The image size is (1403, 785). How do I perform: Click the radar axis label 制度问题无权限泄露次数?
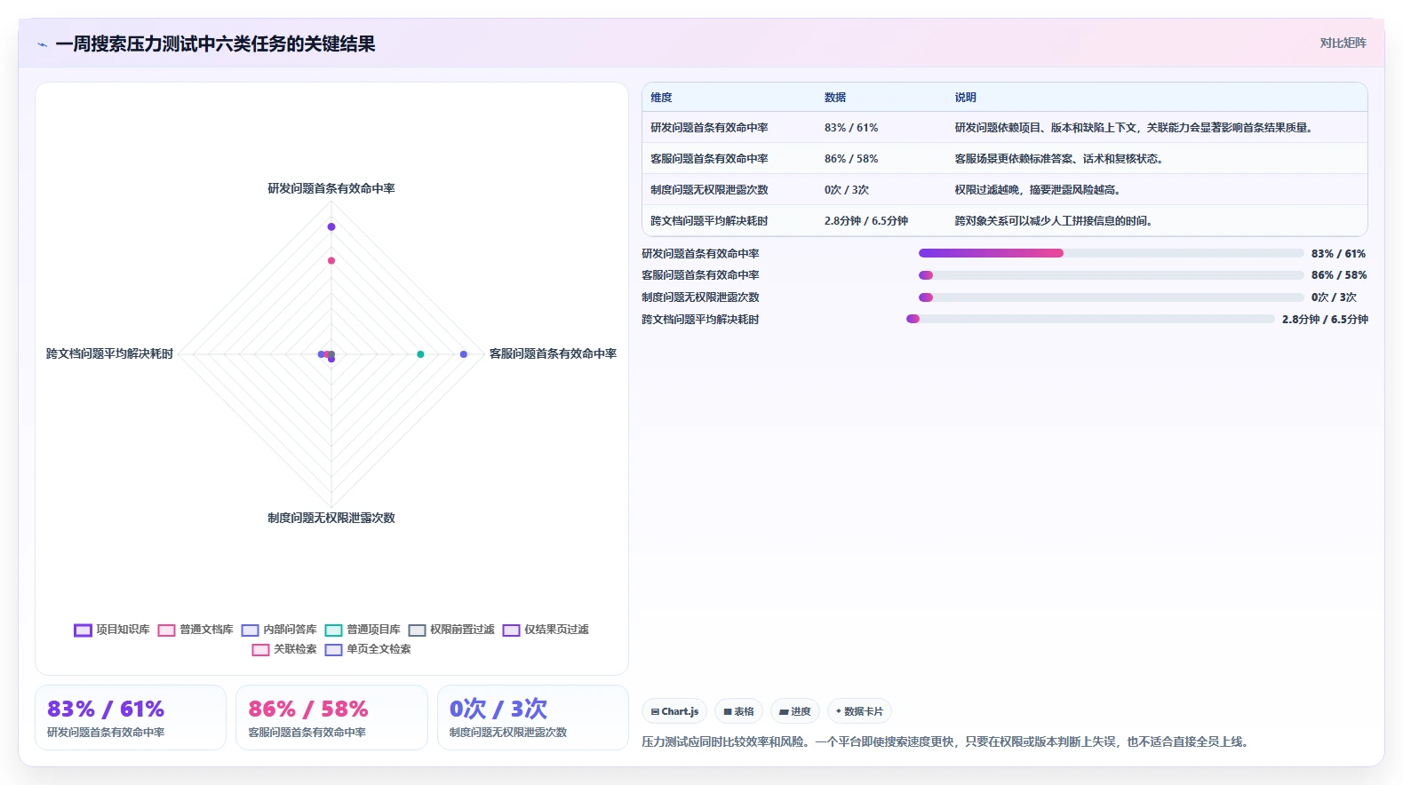tap(331, 518)
